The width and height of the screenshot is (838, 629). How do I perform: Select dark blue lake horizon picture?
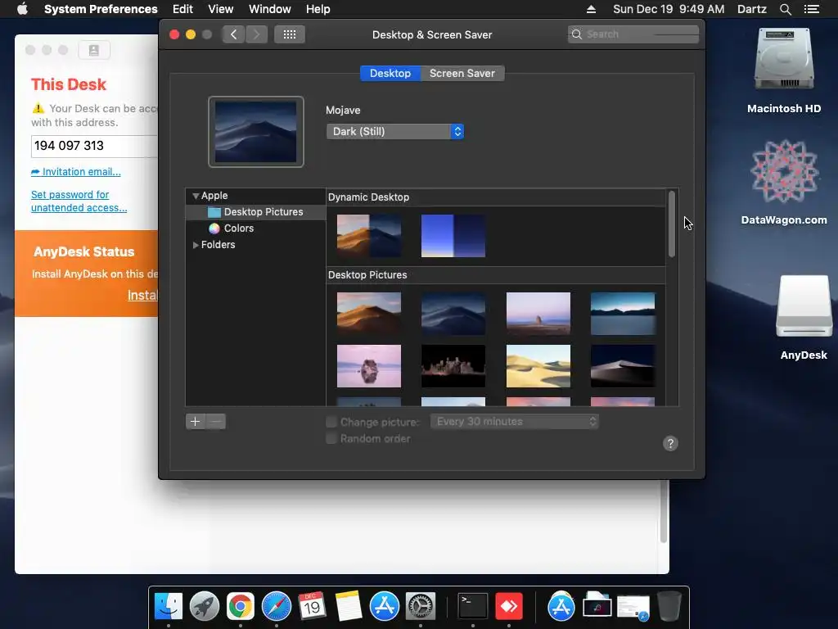coord(623,314)
